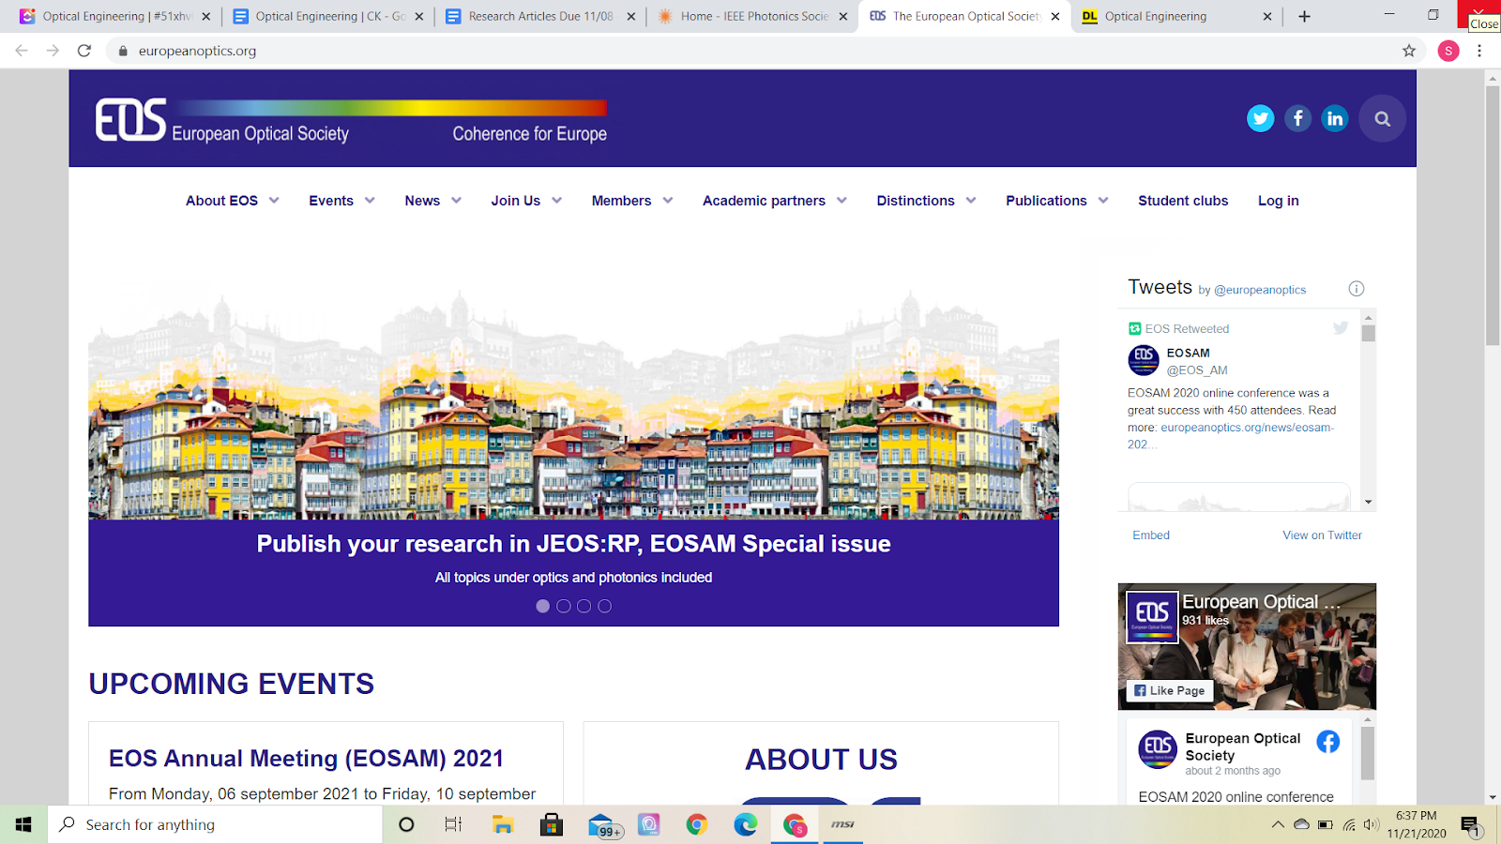Open the EOS LinkedIn icon in header
The height and width of the screenshot is (844, 1501).
tap(1335, 118)
